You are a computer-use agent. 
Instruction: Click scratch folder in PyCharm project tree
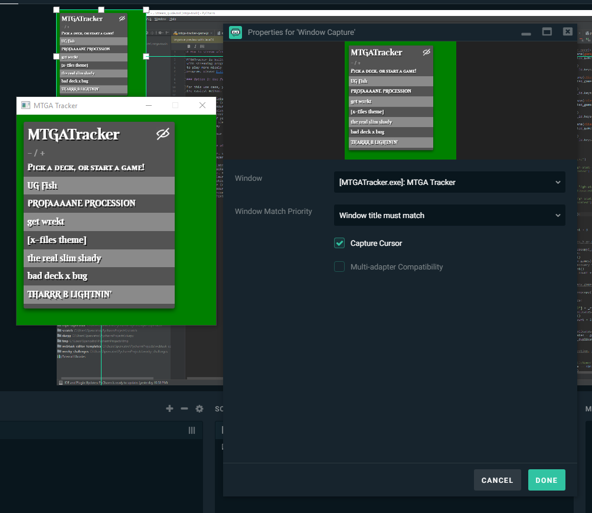[67, 330]
